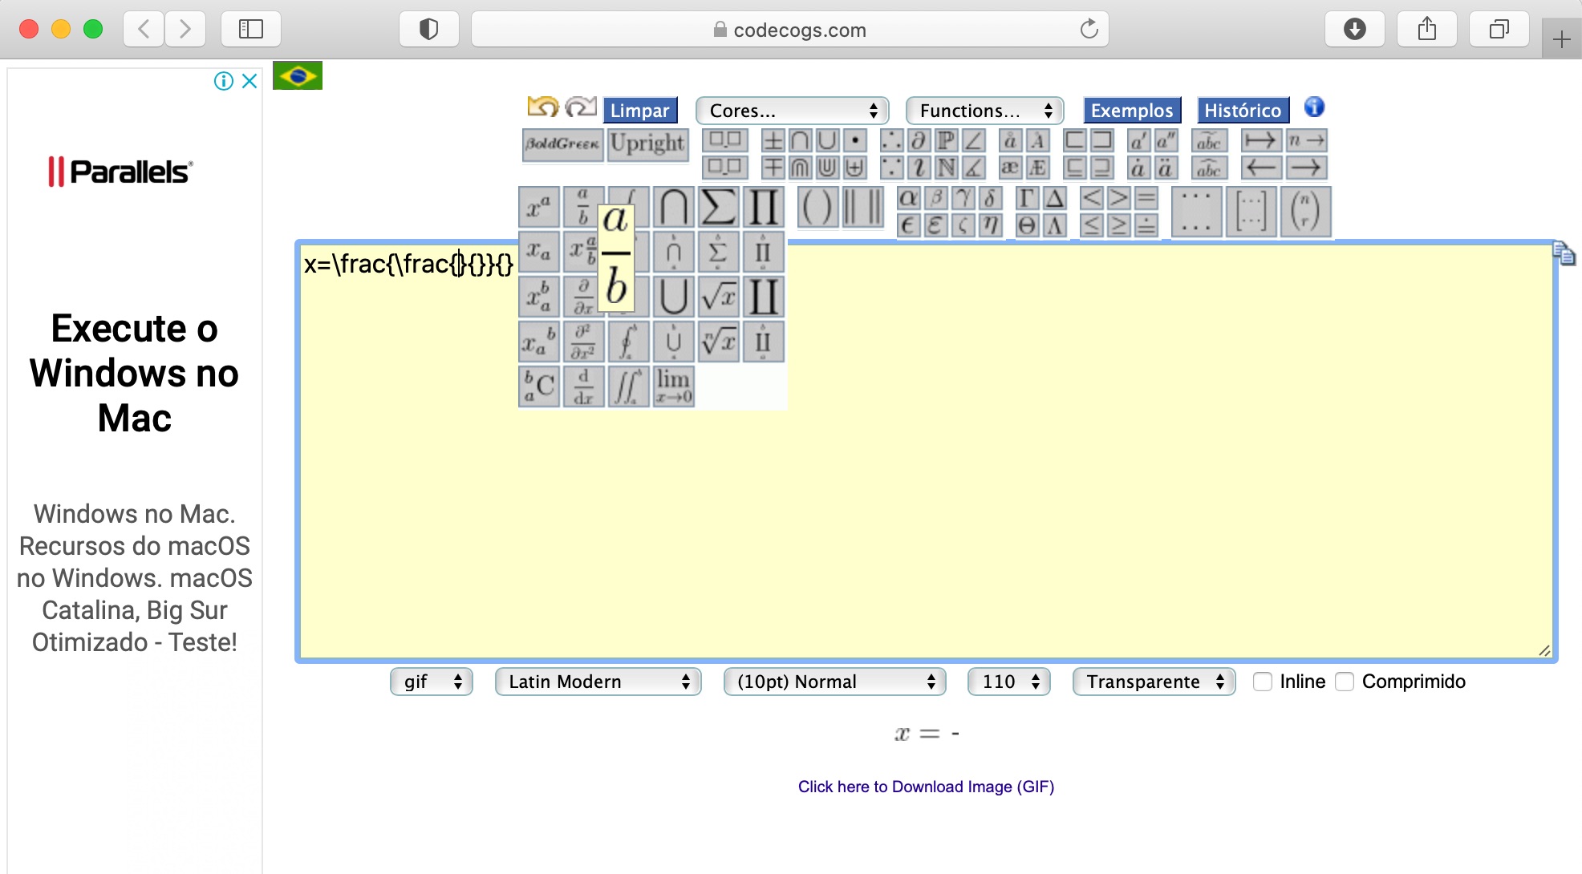
Task: Open the Transparente background dropdown
Action: coord(1154,682)
